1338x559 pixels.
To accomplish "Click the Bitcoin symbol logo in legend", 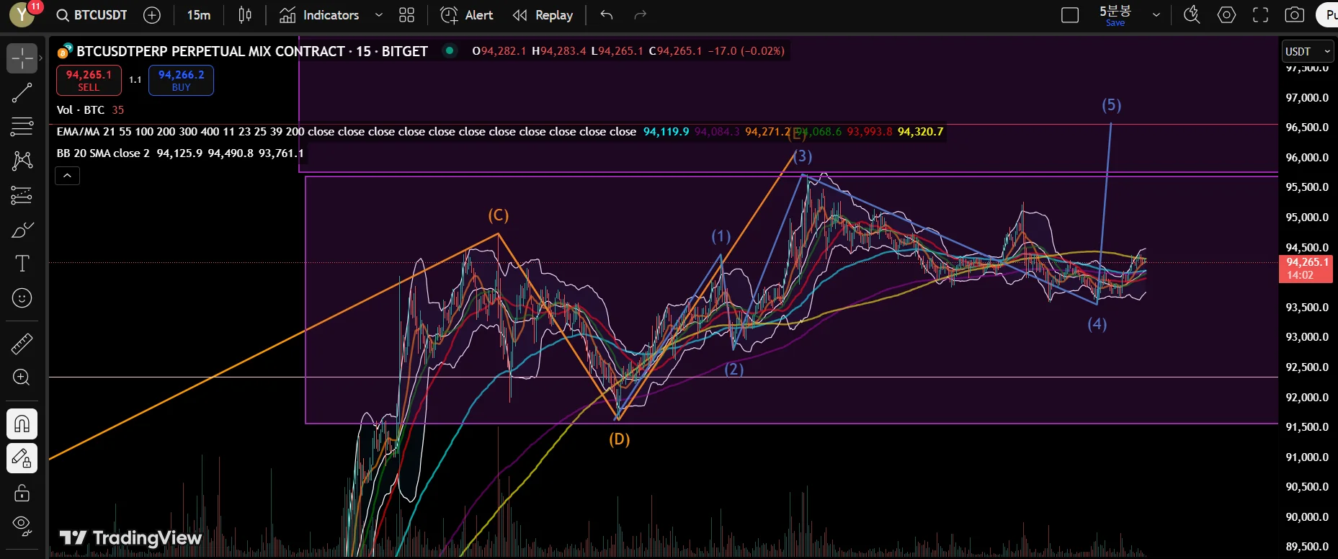I will (x=65, y=51).
